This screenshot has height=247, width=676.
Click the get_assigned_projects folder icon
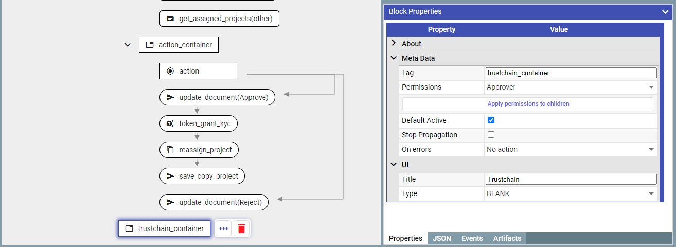pos(170,19)
